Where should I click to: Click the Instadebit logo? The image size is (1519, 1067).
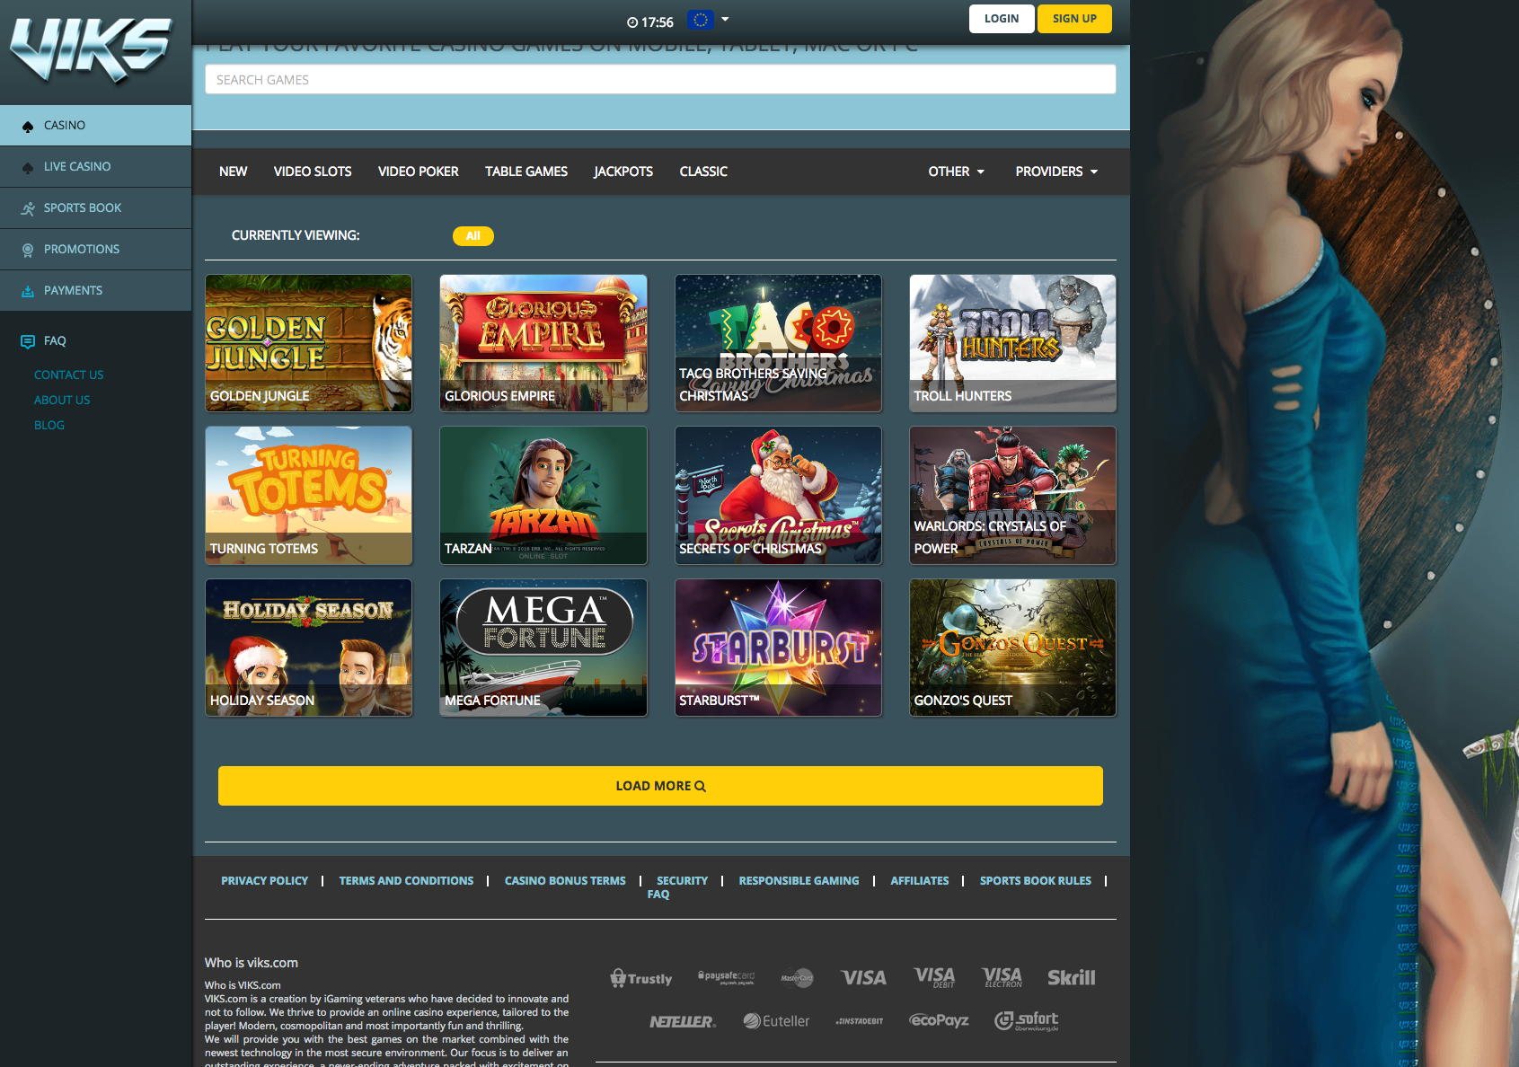click(x=860, y=1021)
